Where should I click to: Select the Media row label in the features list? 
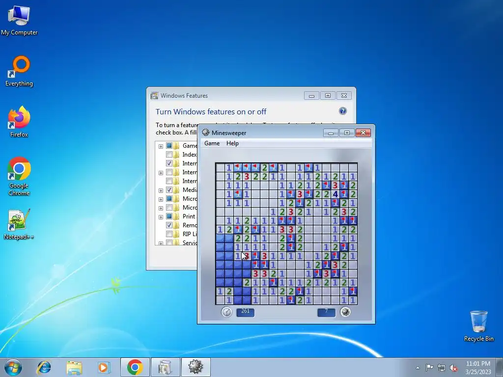pos(190,190)
